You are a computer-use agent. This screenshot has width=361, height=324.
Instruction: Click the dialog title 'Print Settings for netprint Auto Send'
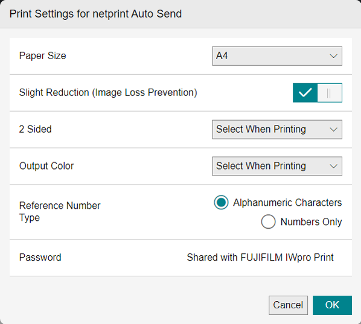coord(95,14)
